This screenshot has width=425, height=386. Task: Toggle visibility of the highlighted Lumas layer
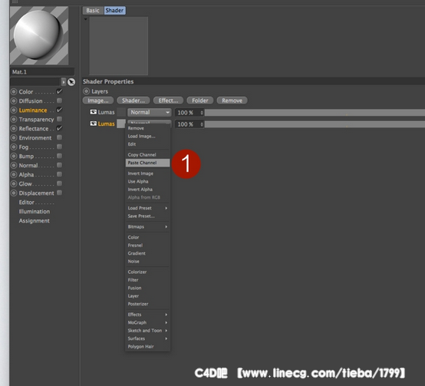tap(94, 124)
